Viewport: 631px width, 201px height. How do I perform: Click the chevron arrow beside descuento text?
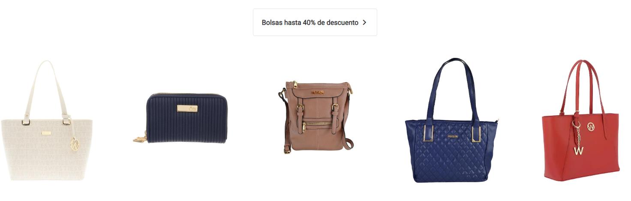point(364,22)
